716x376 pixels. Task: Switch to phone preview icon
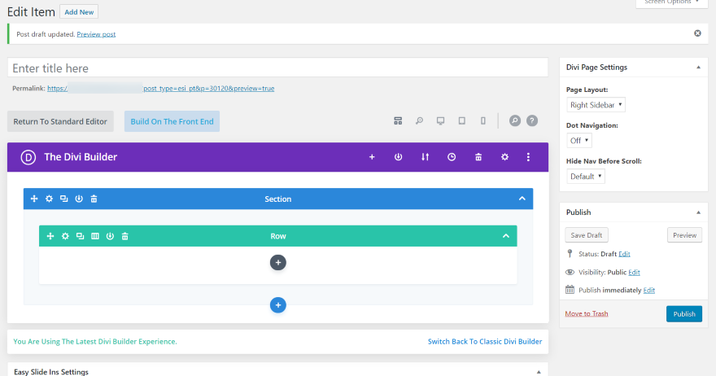point(482,121)
